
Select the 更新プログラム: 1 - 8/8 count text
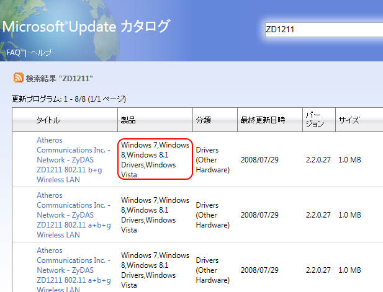point(69,99)
